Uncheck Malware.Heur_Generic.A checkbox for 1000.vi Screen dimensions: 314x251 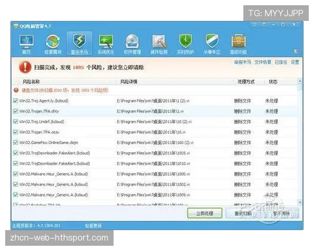15,174
